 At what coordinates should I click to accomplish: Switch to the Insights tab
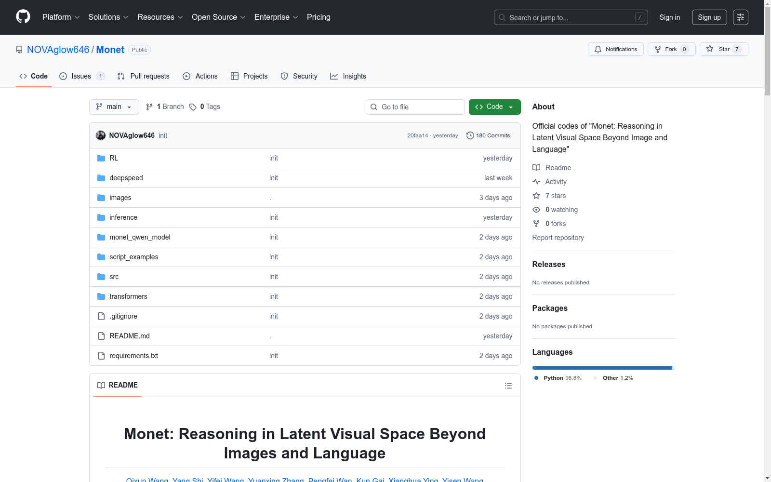pos(348,76)
